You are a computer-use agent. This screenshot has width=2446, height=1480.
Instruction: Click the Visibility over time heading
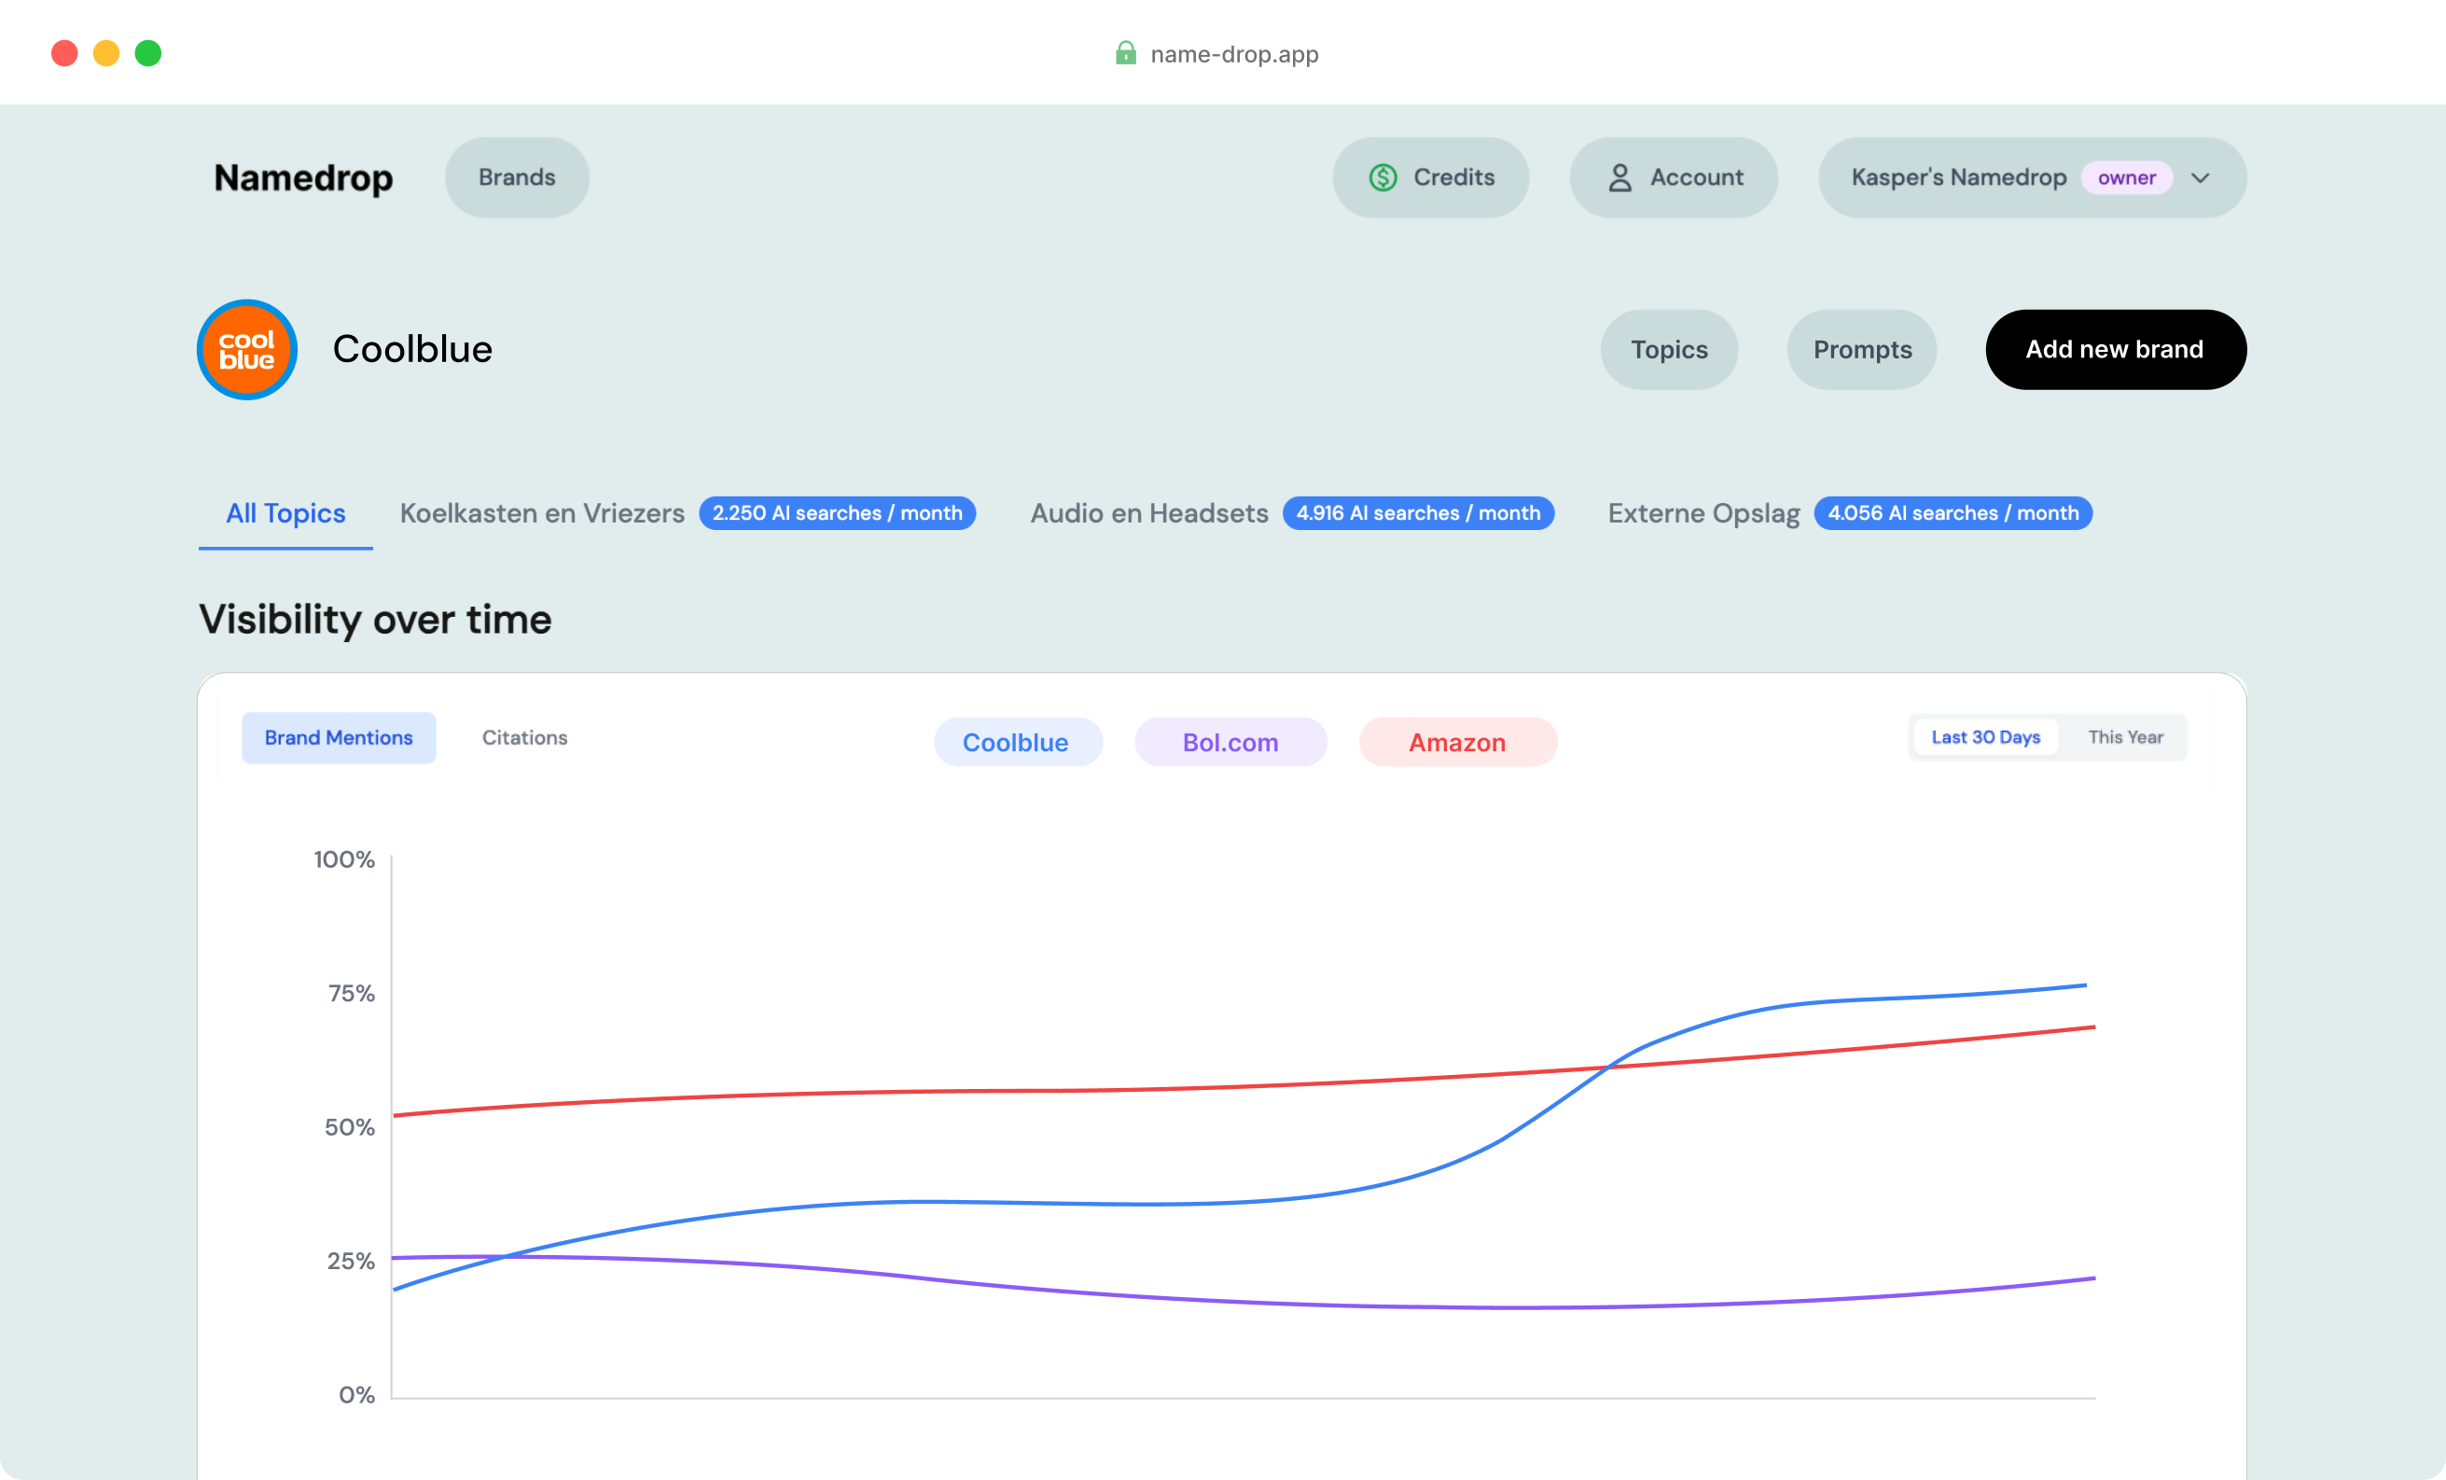click(375, 619)
